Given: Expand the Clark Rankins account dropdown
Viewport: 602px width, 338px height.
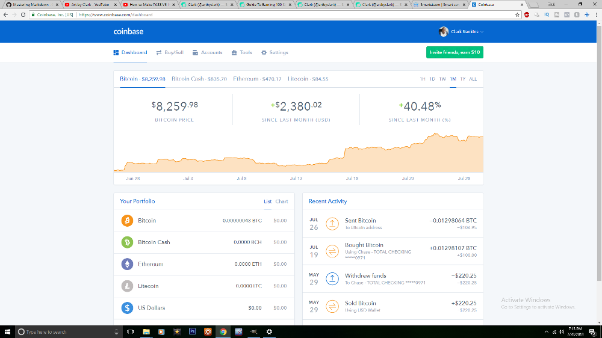Looking at the screenshot, I should coord(482,32).
